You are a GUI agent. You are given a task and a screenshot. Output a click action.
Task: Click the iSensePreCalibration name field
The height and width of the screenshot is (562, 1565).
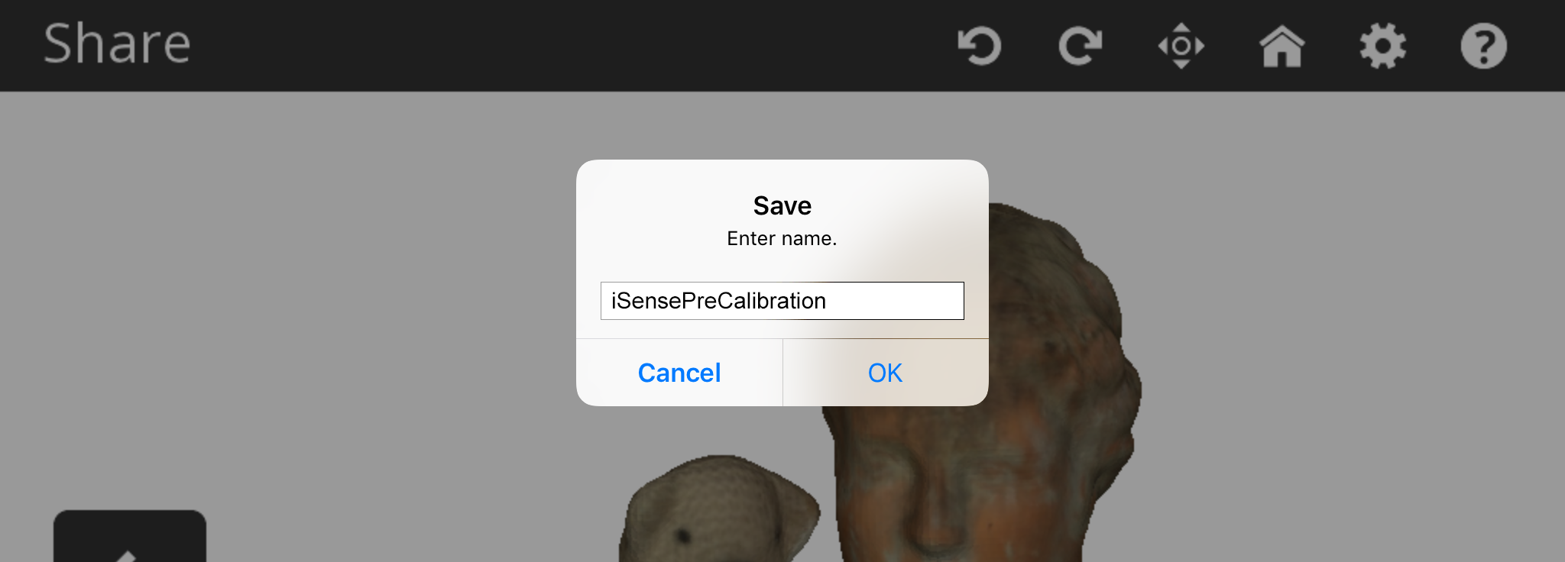click(x=782, y=300)
